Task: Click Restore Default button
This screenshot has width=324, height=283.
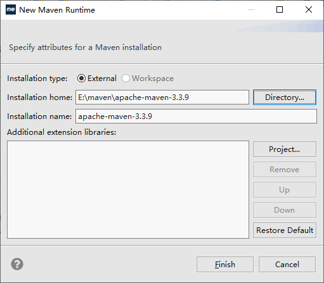Action: 285,230
